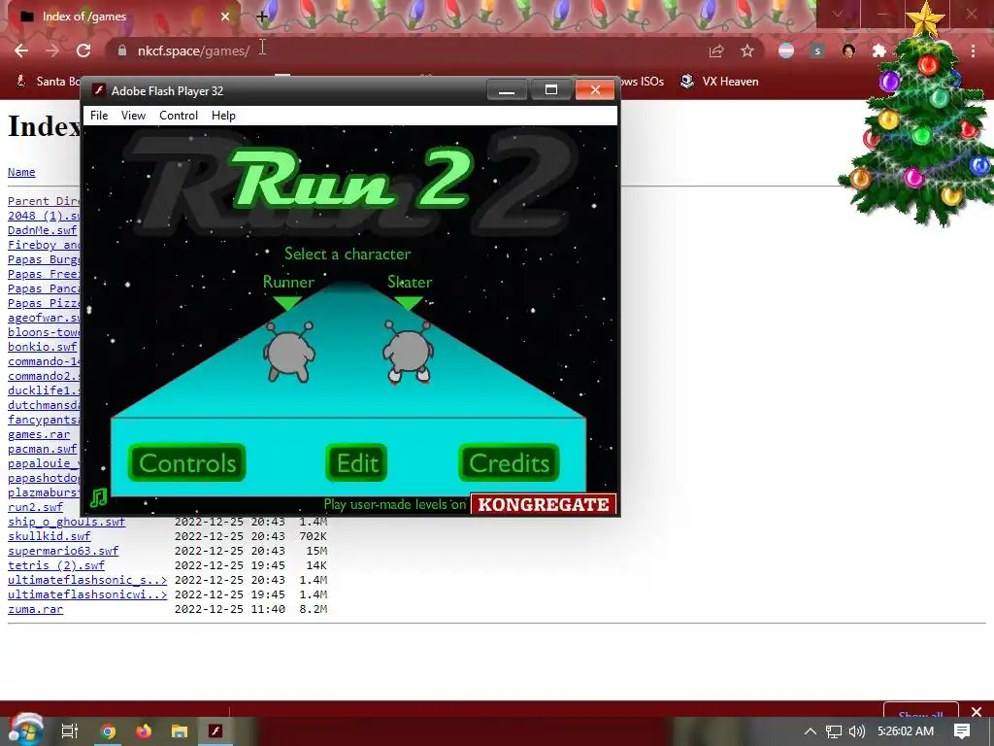Open Flash Player Control menu
Viewport: 994px width, 746px height.
click(179, 116)
